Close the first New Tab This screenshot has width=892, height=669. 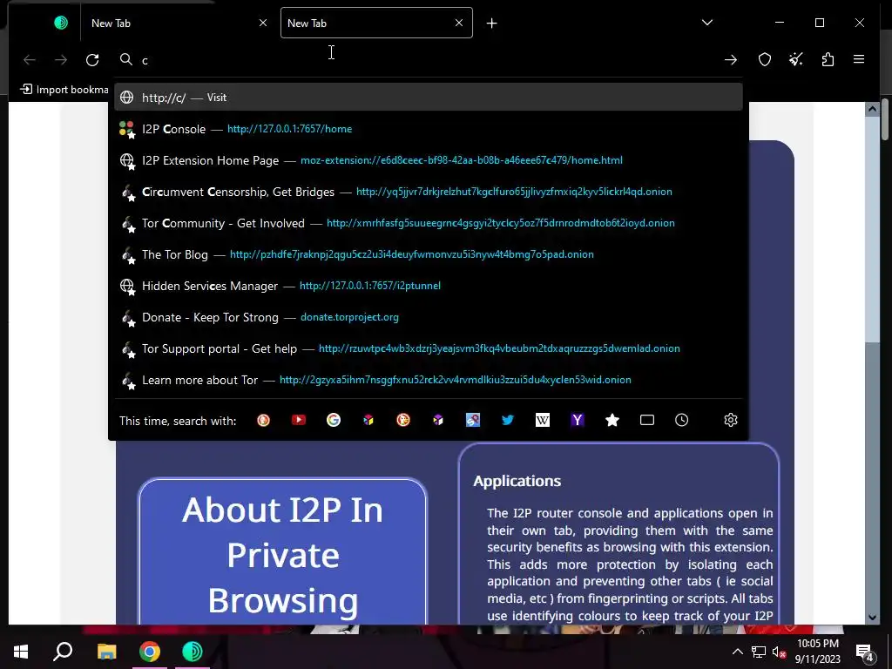pos(263,23)
